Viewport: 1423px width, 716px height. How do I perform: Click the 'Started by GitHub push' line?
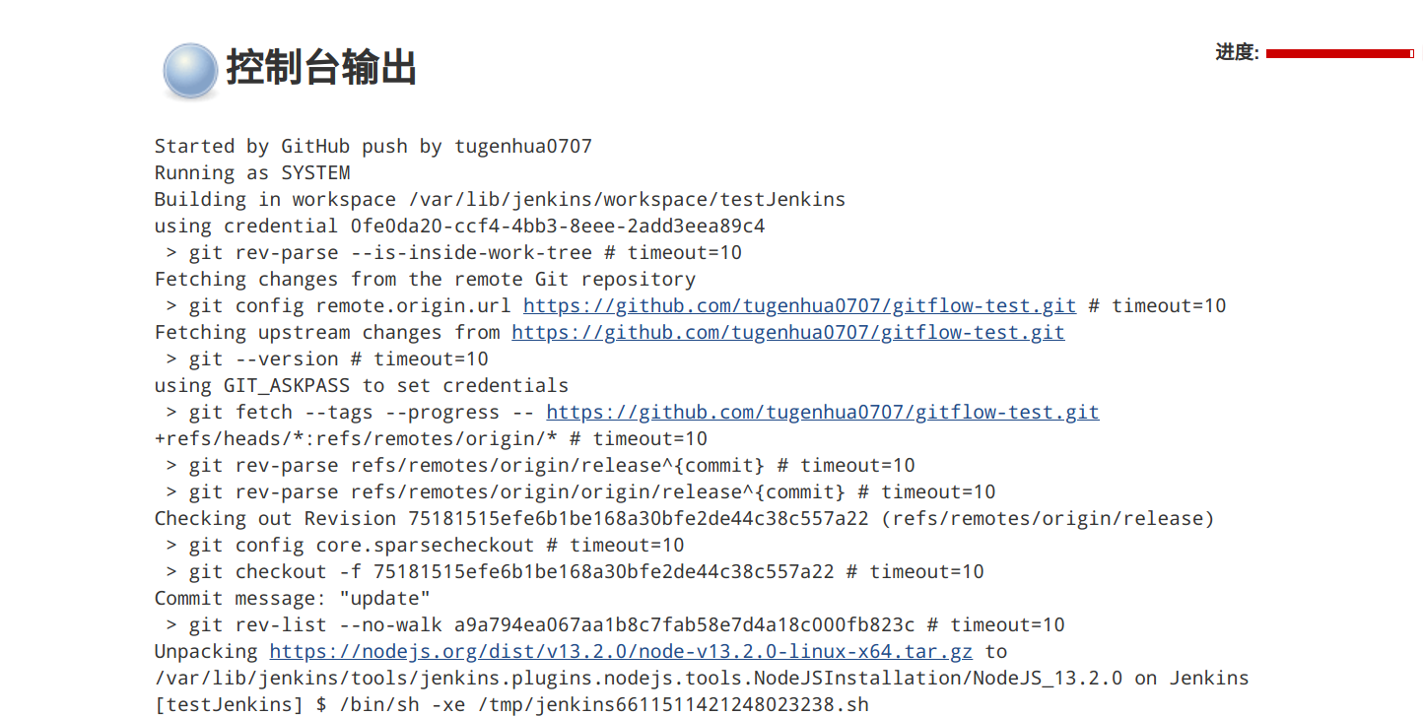(373, 147)
